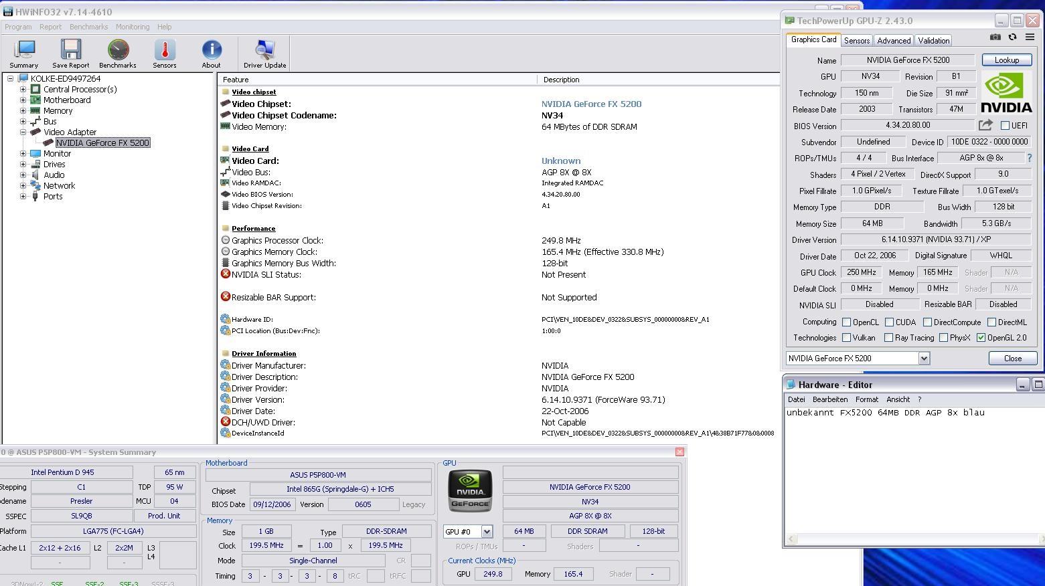The width and height of the screenshot is (1045, 586).
Task: Select the Memory tree node
Action: pos(58,110)
